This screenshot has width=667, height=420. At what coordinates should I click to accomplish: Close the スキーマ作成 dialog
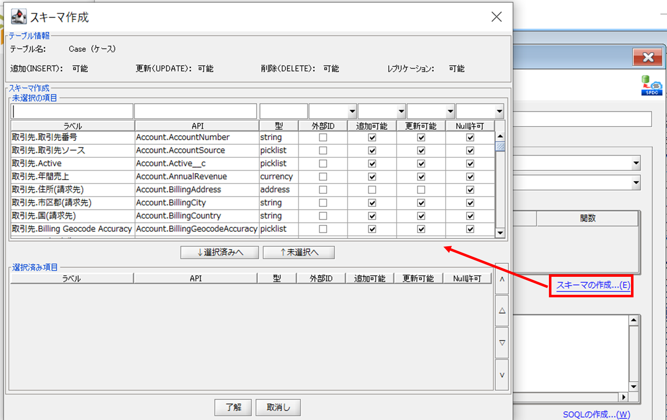pyautogui.click(x=496, y=17)
